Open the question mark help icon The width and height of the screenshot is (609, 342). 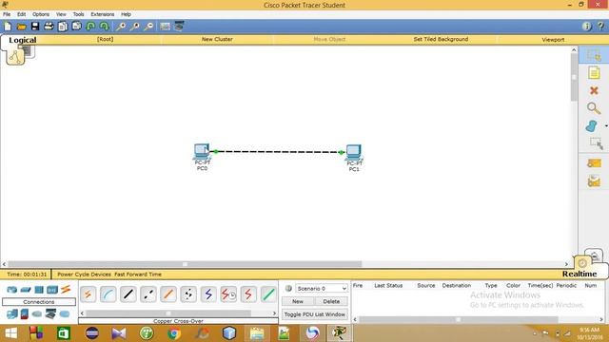600,26
